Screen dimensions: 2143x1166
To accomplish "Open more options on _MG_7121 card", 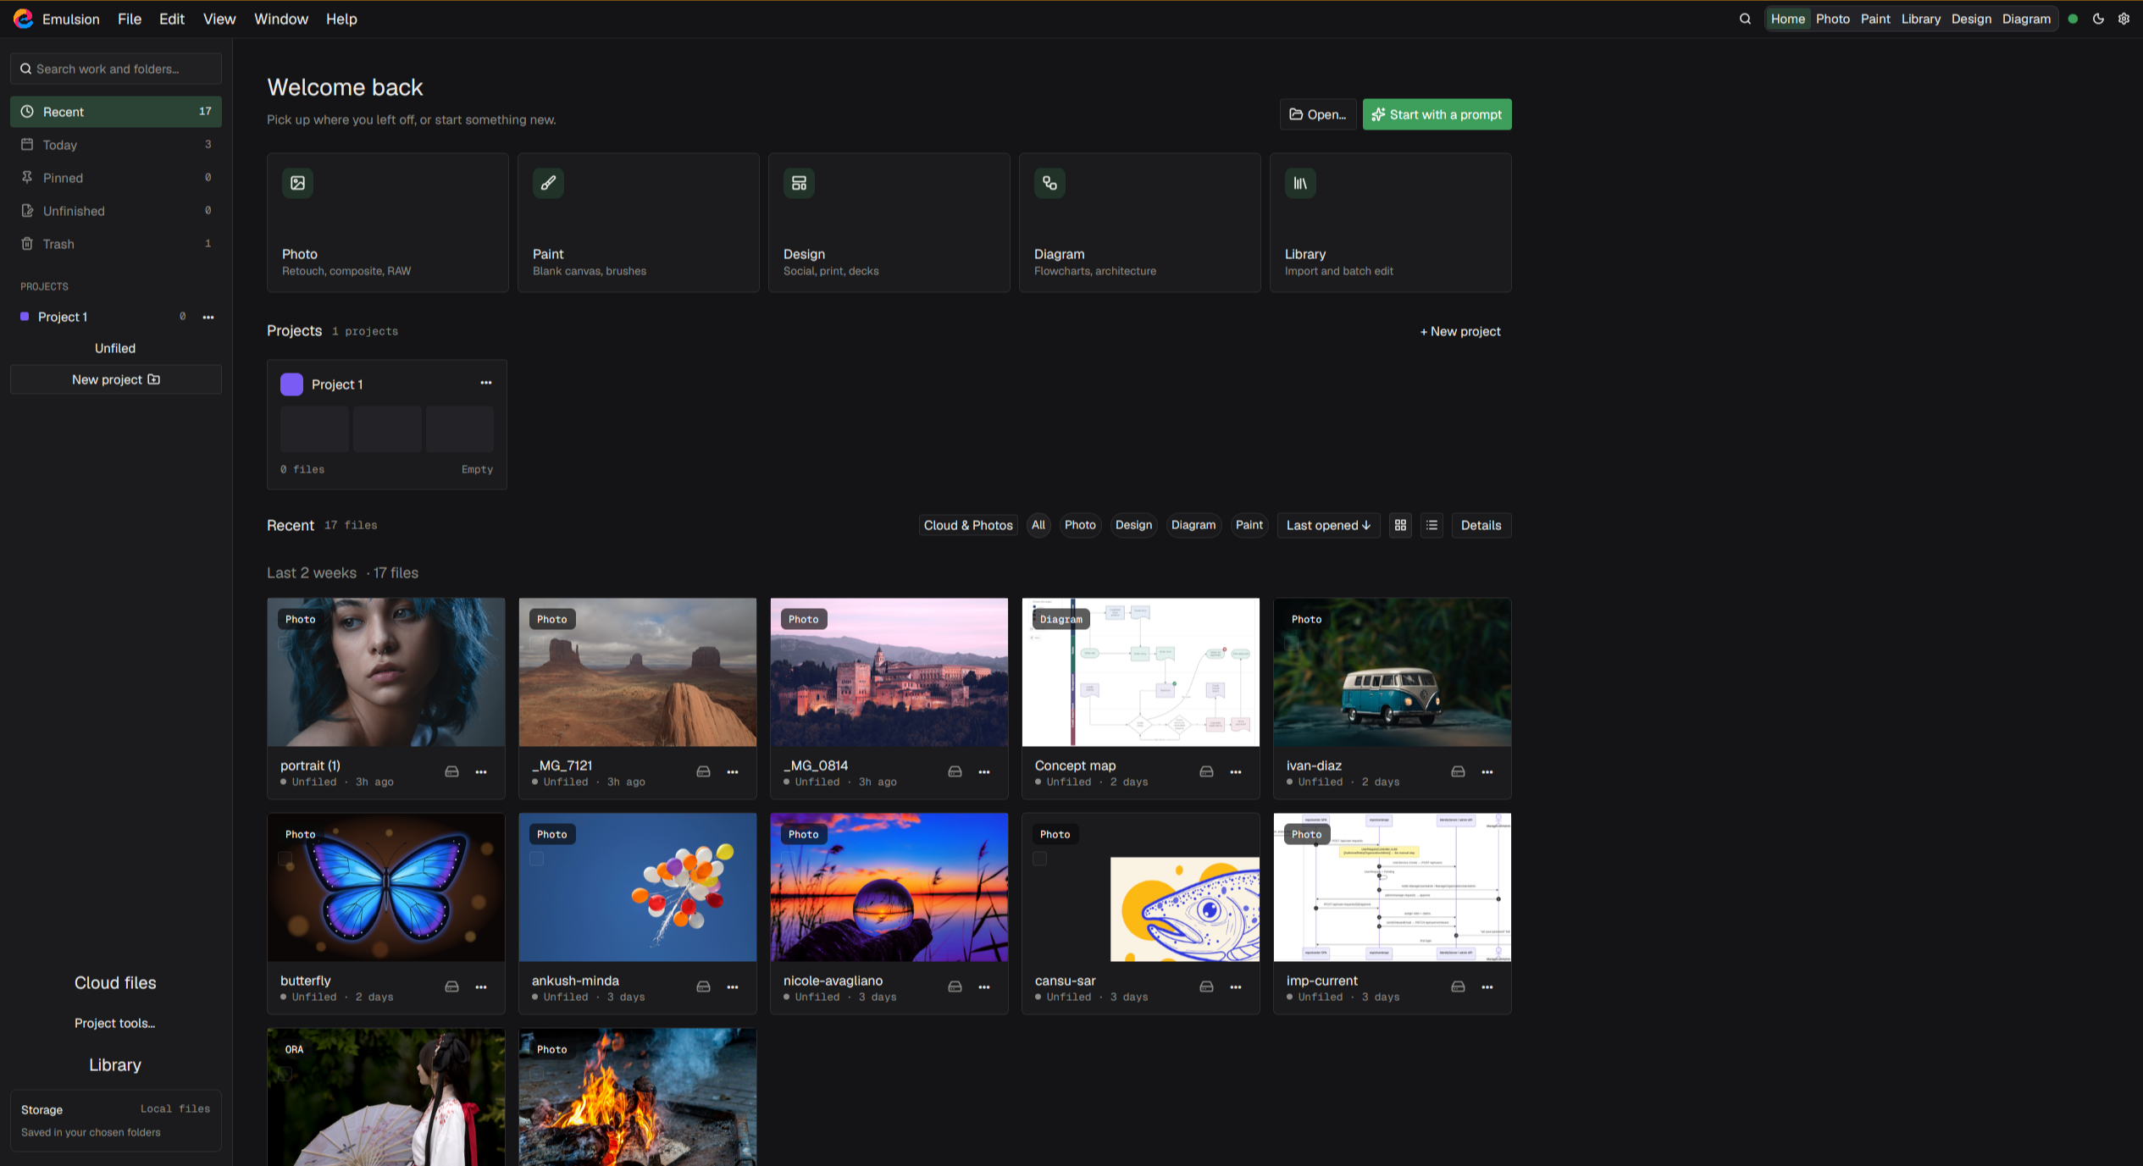I will tap(733, 772).
